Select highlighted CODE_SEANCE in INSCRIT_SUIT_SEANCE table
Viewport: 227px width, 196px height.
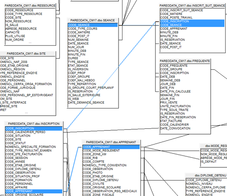[x=192, y=25]
